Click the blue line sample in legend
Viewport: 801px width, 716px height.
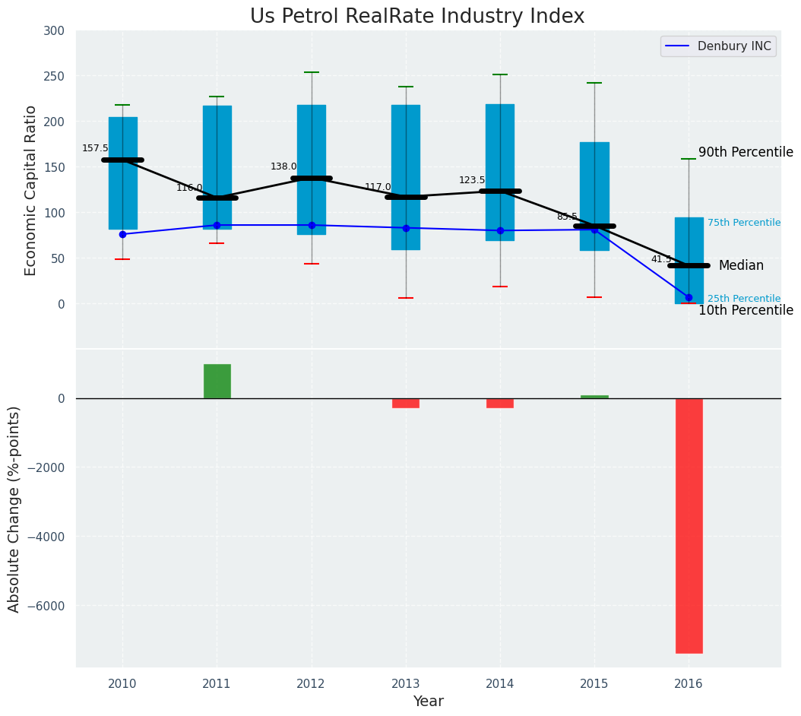(676, 46)
